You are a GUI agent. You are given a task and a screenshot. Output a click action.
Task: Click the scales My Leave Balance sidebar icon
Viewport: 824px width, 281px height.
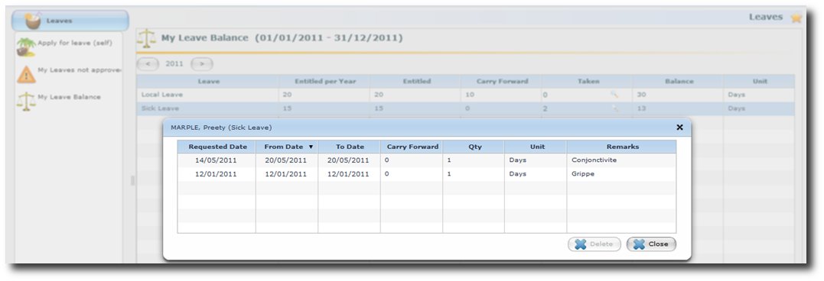pyautogui.click(x=26, y=102)
